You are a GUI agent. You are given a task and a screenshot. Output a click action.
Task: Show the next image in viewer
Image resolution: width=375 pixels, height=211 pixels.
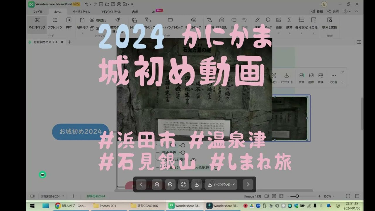coord(248,185)
